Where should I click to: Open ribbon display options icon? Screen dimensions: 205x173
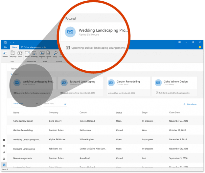pyautogui.click(x=179, y=42)
